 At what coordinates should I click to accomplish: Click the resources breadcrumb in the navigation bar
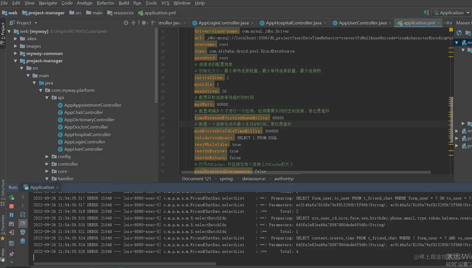123,13
